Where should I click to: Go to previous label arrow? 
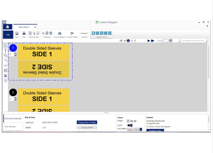point(125,41)
